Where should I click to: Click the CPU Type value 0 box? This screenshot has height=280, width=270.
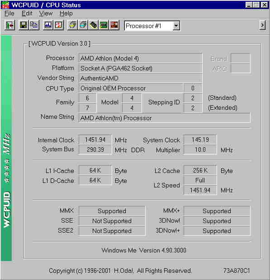click(x=193, y=88)
